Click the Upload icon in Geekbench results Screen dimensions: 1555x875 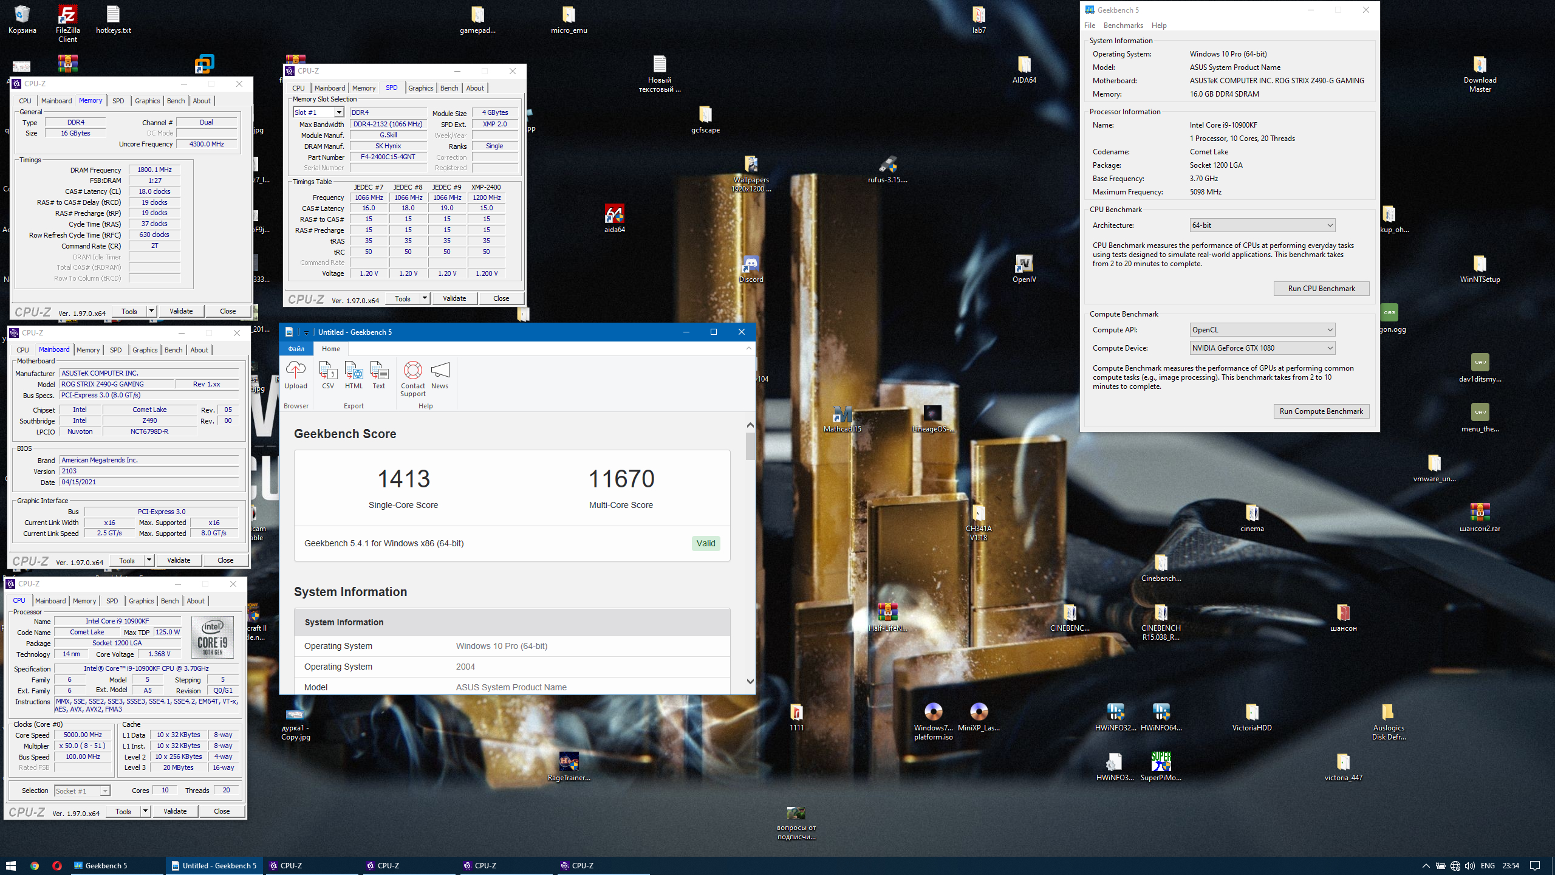[296, 375]
